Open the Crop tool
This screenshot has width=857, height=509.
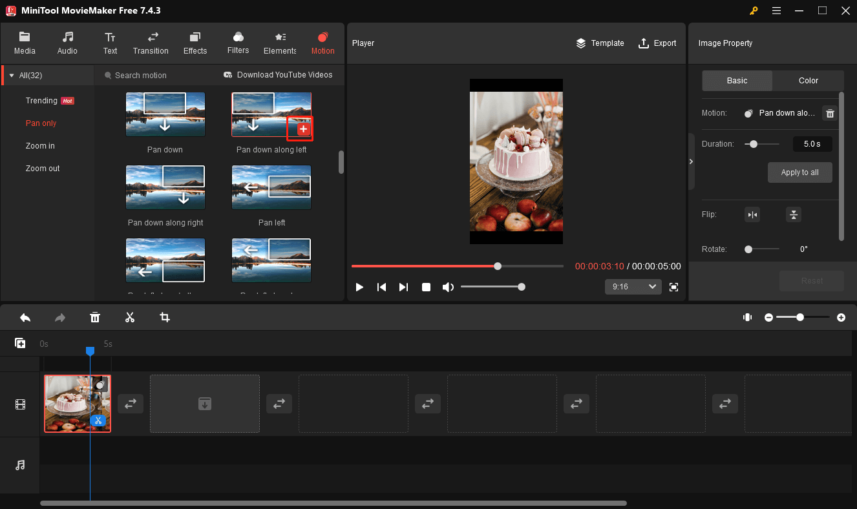pos(165,317)
